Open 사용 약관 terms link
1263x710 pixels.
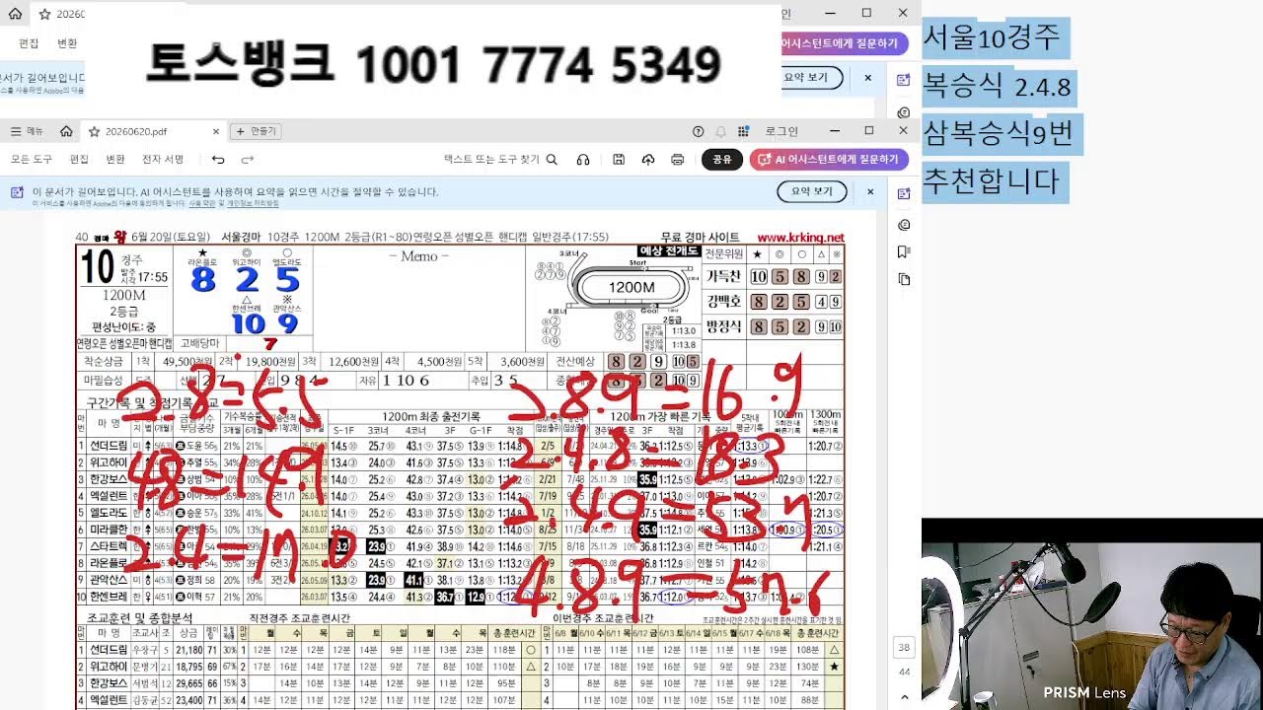click(201, 203)
